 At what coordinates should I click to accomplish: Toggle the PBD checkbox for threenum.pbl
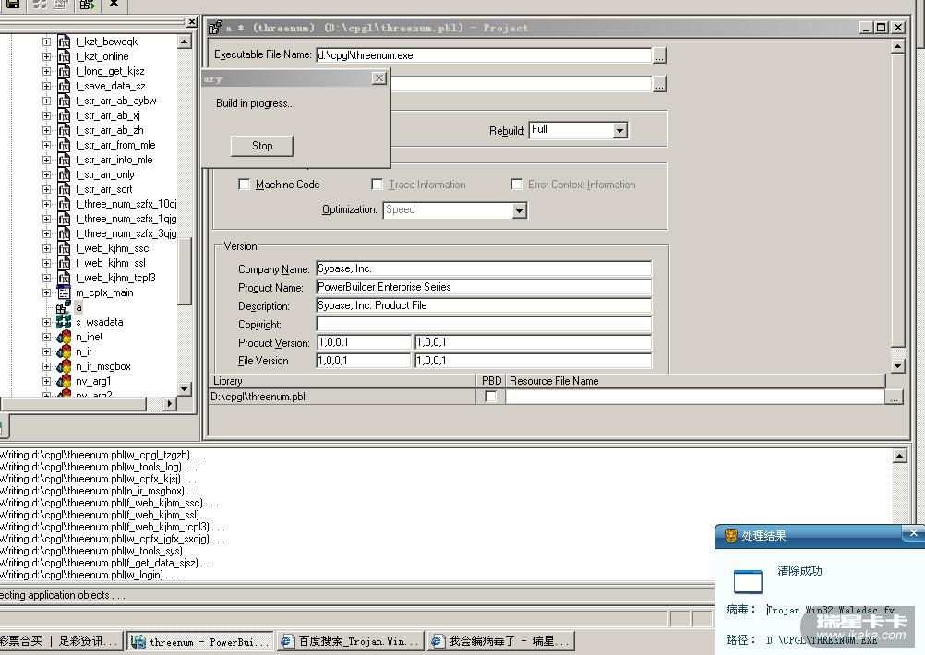(491, 397)
